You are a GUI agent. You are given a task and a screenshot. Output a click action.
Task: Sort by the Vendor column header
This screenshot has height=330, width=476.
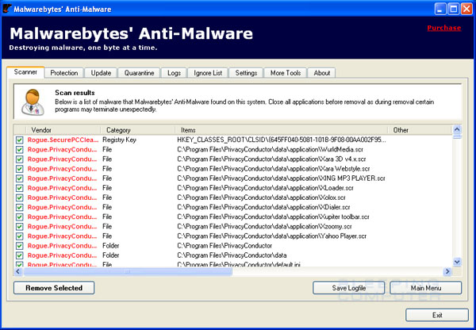point(63,130)
